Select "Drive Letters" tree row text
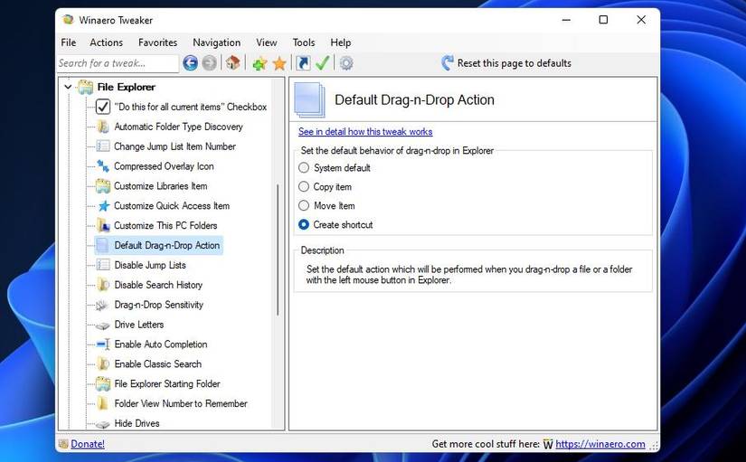Viewport: 746px width, 462px height. click(x=139, y=324)
